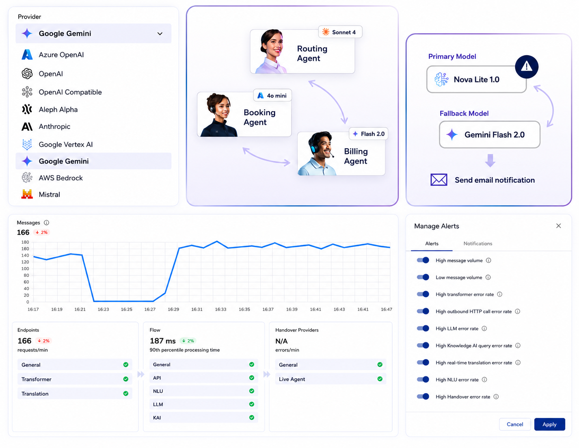Open info icon next to Messages
Image resolution: width=579 pixels, height=448 pixels.
(46, 223)
